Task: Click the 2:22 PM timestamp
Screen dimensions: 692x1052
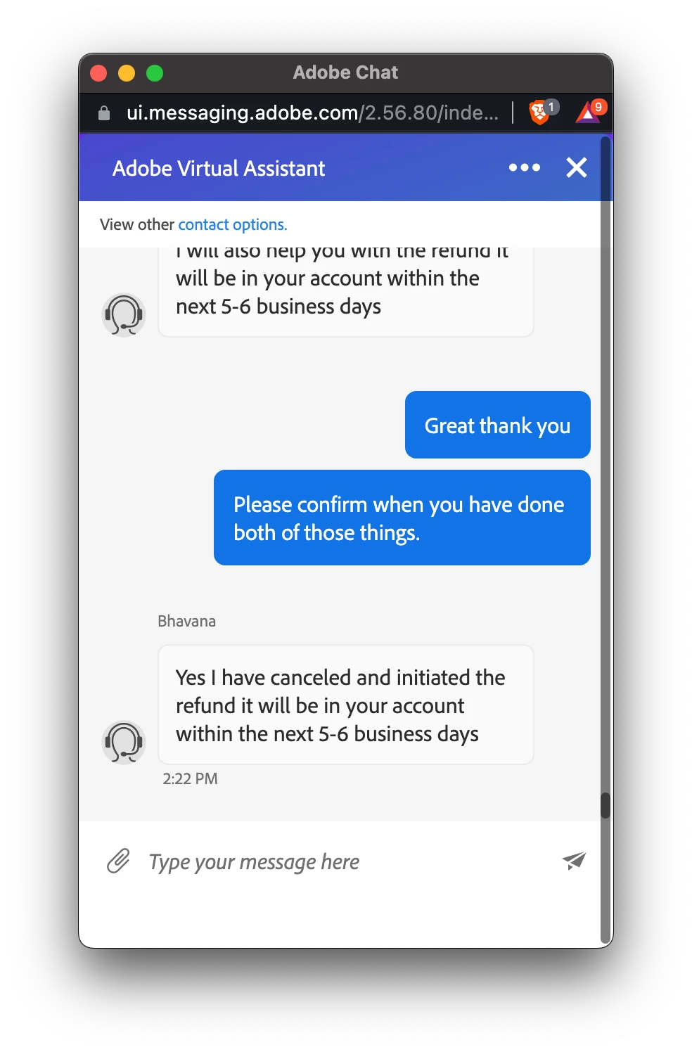Action: (x=190, y=778)
